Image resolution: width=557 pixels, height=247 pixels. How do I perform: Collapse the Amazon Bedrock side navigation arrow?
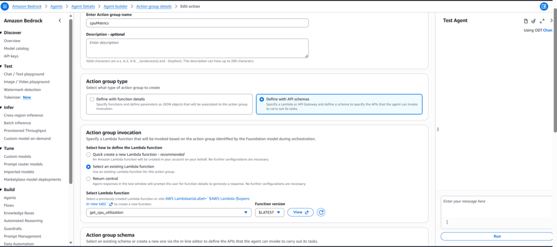coord(59,21)
